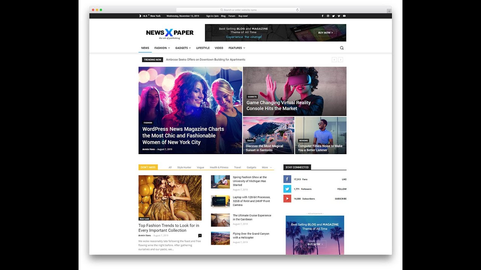Select the Health & Fitness tab

tap(219, 168)
